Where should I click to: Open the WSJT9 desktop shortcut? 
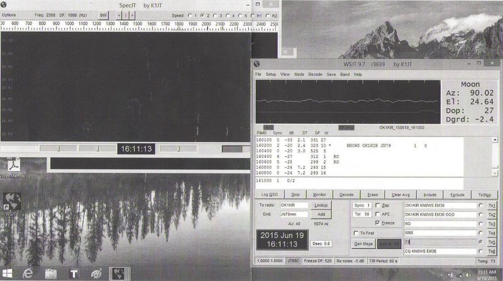(12, 204)
